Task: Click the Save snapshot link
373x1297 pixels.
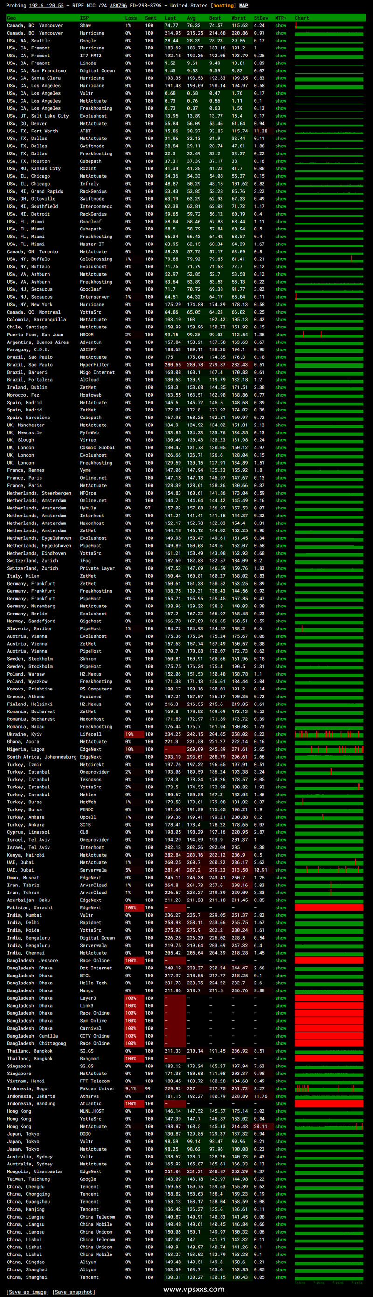Action: (x=74, y=1292)
